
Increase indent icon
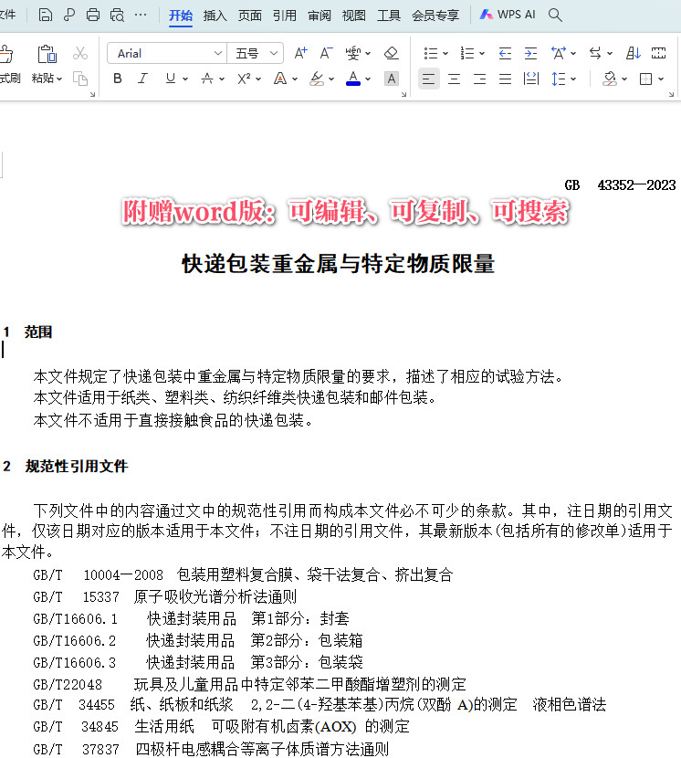click(x=530, y=53)
